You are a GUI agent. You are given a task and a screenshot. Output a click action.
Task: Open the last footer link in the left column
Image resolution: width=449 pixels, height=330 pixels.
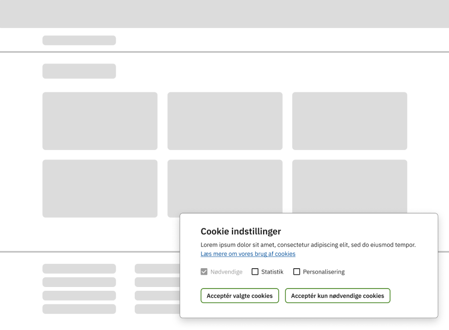coord(79,309)
